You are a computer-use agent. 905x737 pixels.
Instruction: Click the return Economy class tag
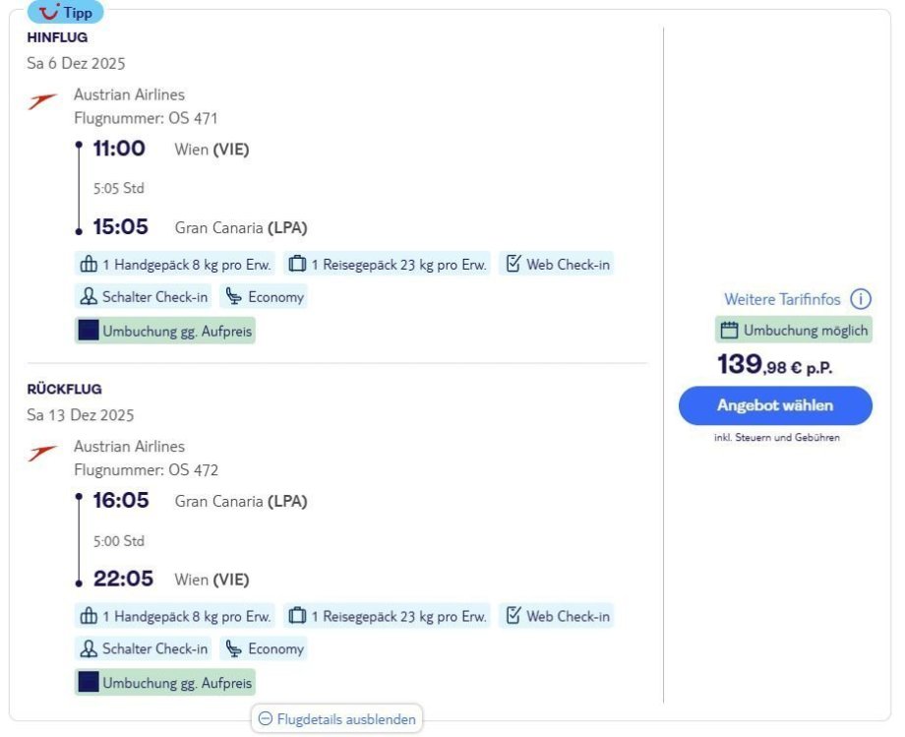(264, 648)
